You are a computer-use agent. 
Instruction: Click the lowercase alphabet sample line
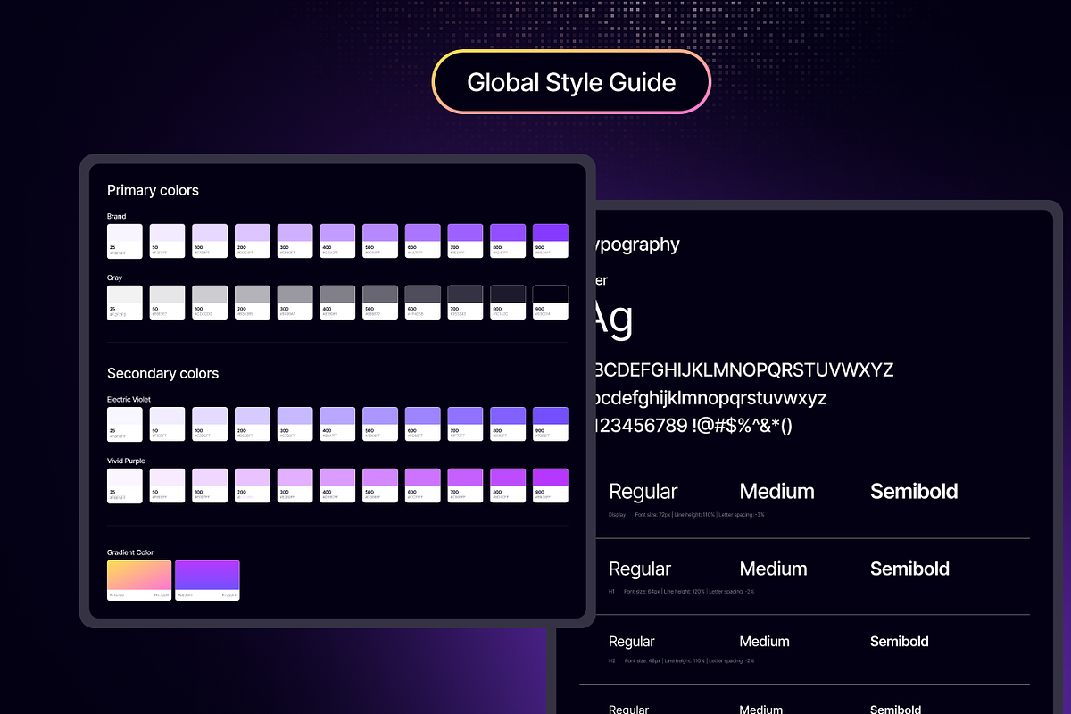coord(710,398)
